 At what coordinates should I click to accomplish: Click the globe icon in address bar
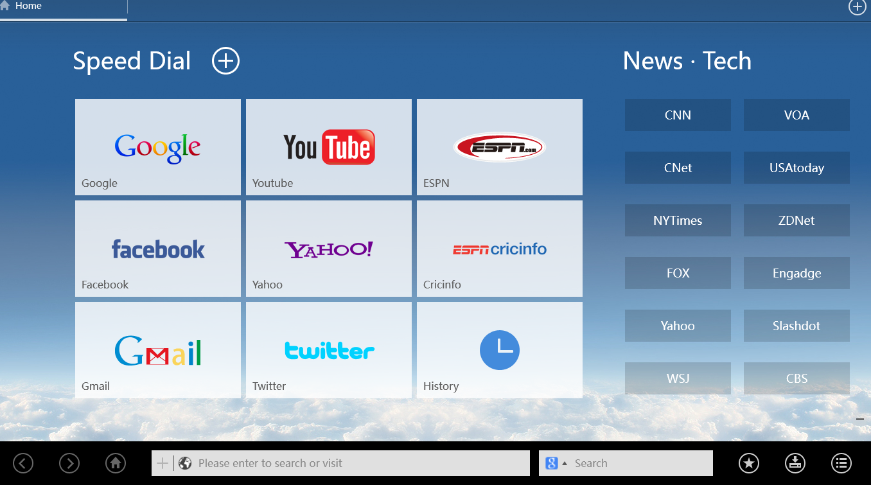[185, 463]
